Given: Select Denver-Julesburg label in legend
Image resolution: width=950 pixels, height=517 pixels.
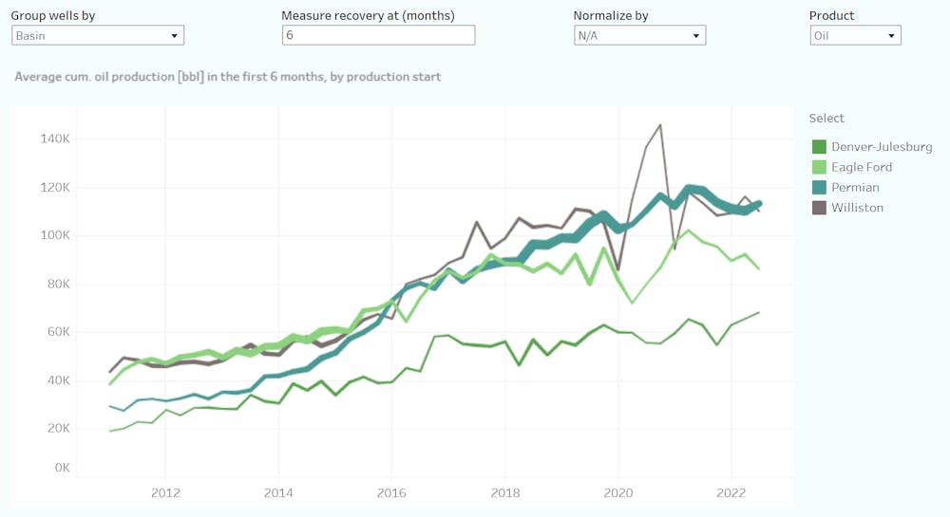Looking at the screenshot, I should pos(882,147).
